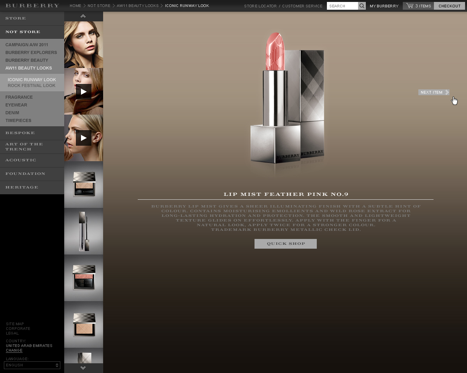The image size is (467, 373).
Task: Open the shopping cart icon
Action: pyautogui.click(x=409, y=6)
